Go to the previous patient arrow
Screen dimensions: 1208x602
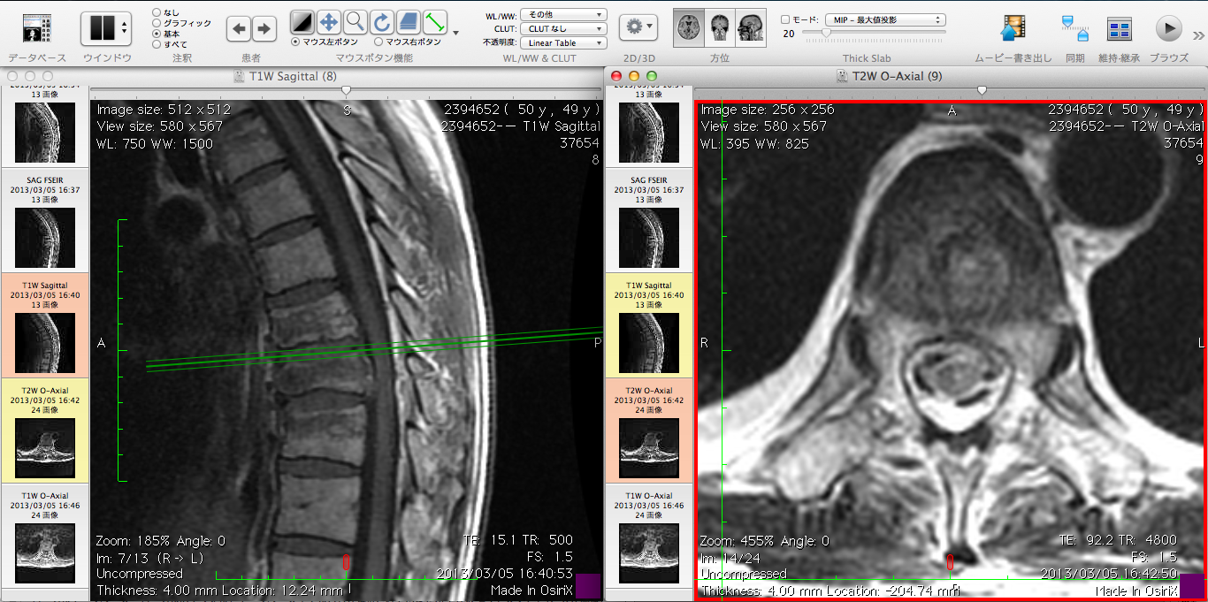pos(239,29)
